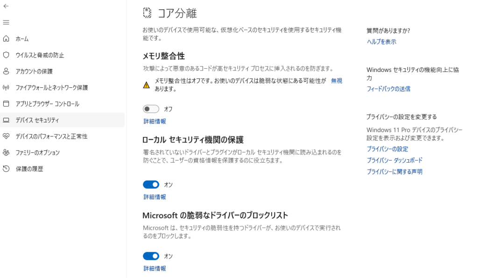Click the back arrow icon
This screenshot has height=278, width=478.
tap(6, 6)
